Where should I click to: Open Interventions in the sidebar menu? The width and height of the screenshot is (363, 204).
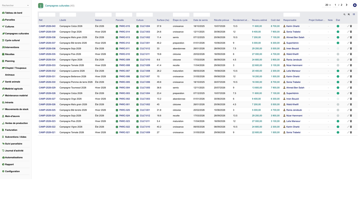12,47
